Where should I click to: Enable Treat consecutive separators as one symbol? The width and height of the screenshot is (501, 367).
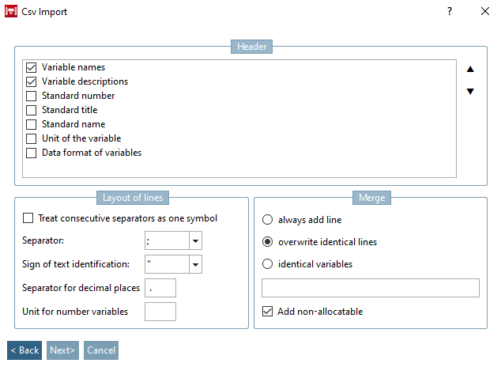[x=29, y=218]
